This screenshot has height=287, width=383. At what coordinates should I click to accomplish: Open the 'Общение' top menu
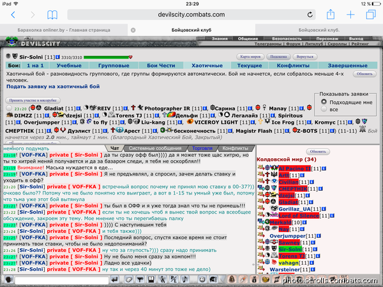pyautogui.click(x=248, y=38)
